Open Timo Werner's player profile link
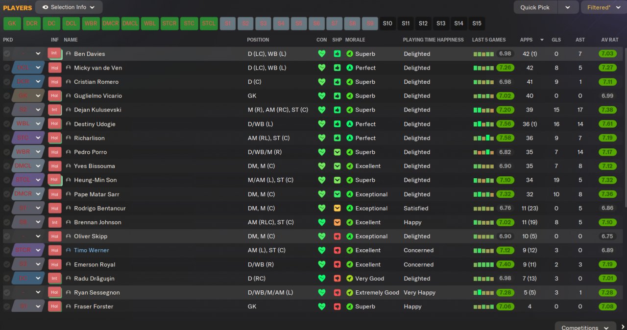Viewport: 627px width, 330px height. point(92,250)
